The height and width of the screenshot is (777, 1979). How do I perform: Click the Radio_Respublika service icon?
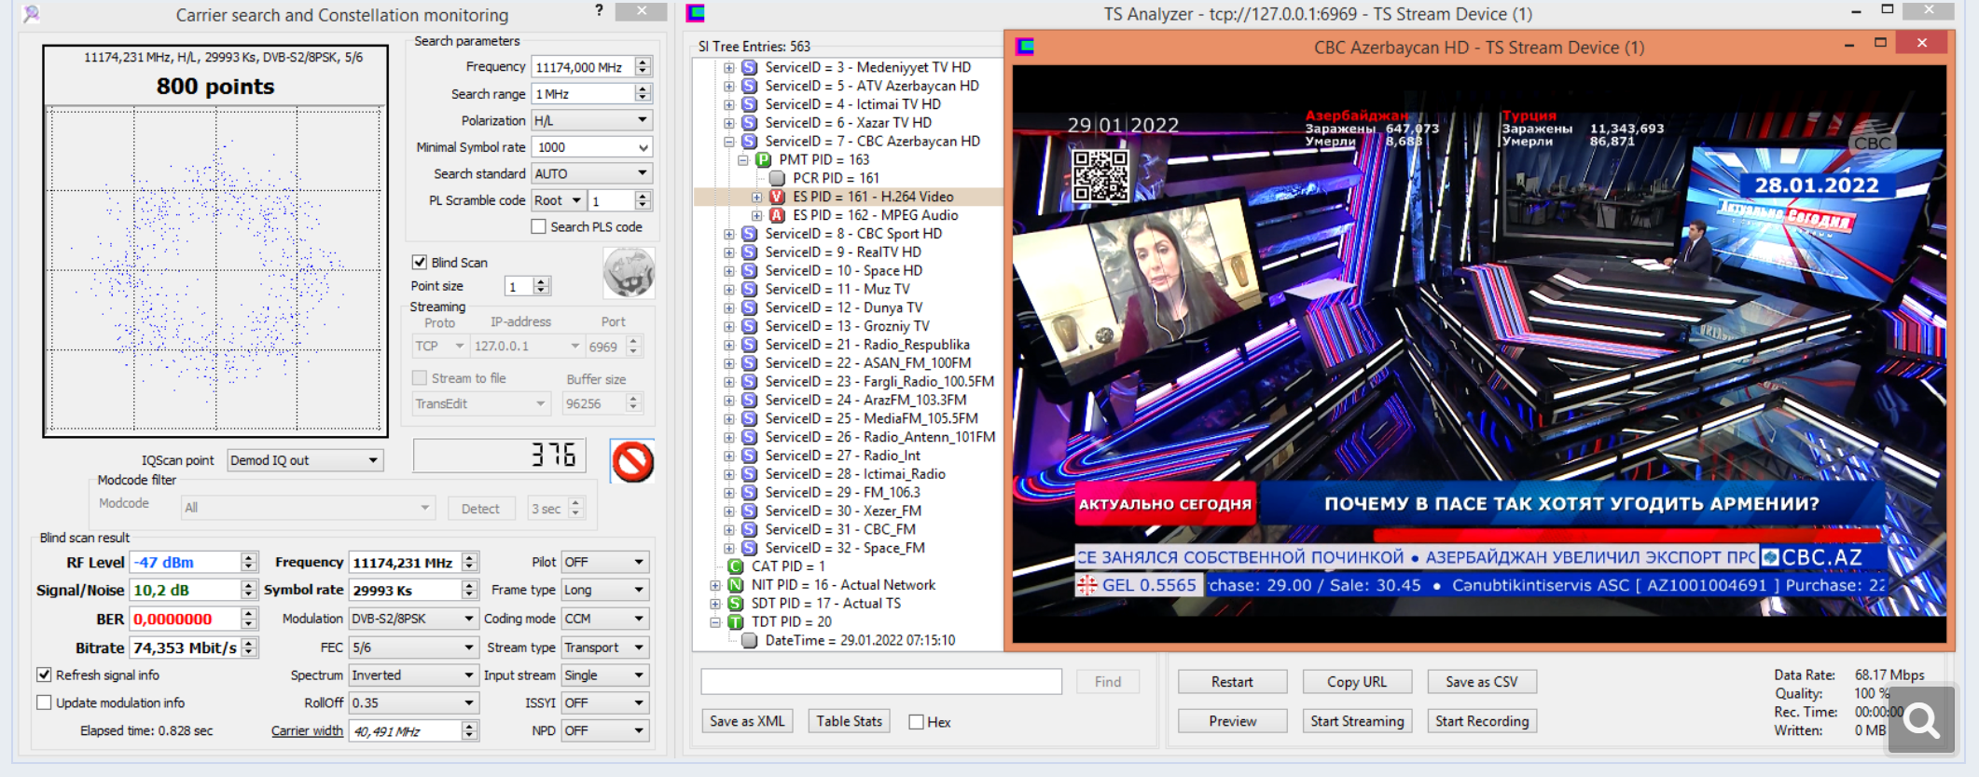coord(749,345)
